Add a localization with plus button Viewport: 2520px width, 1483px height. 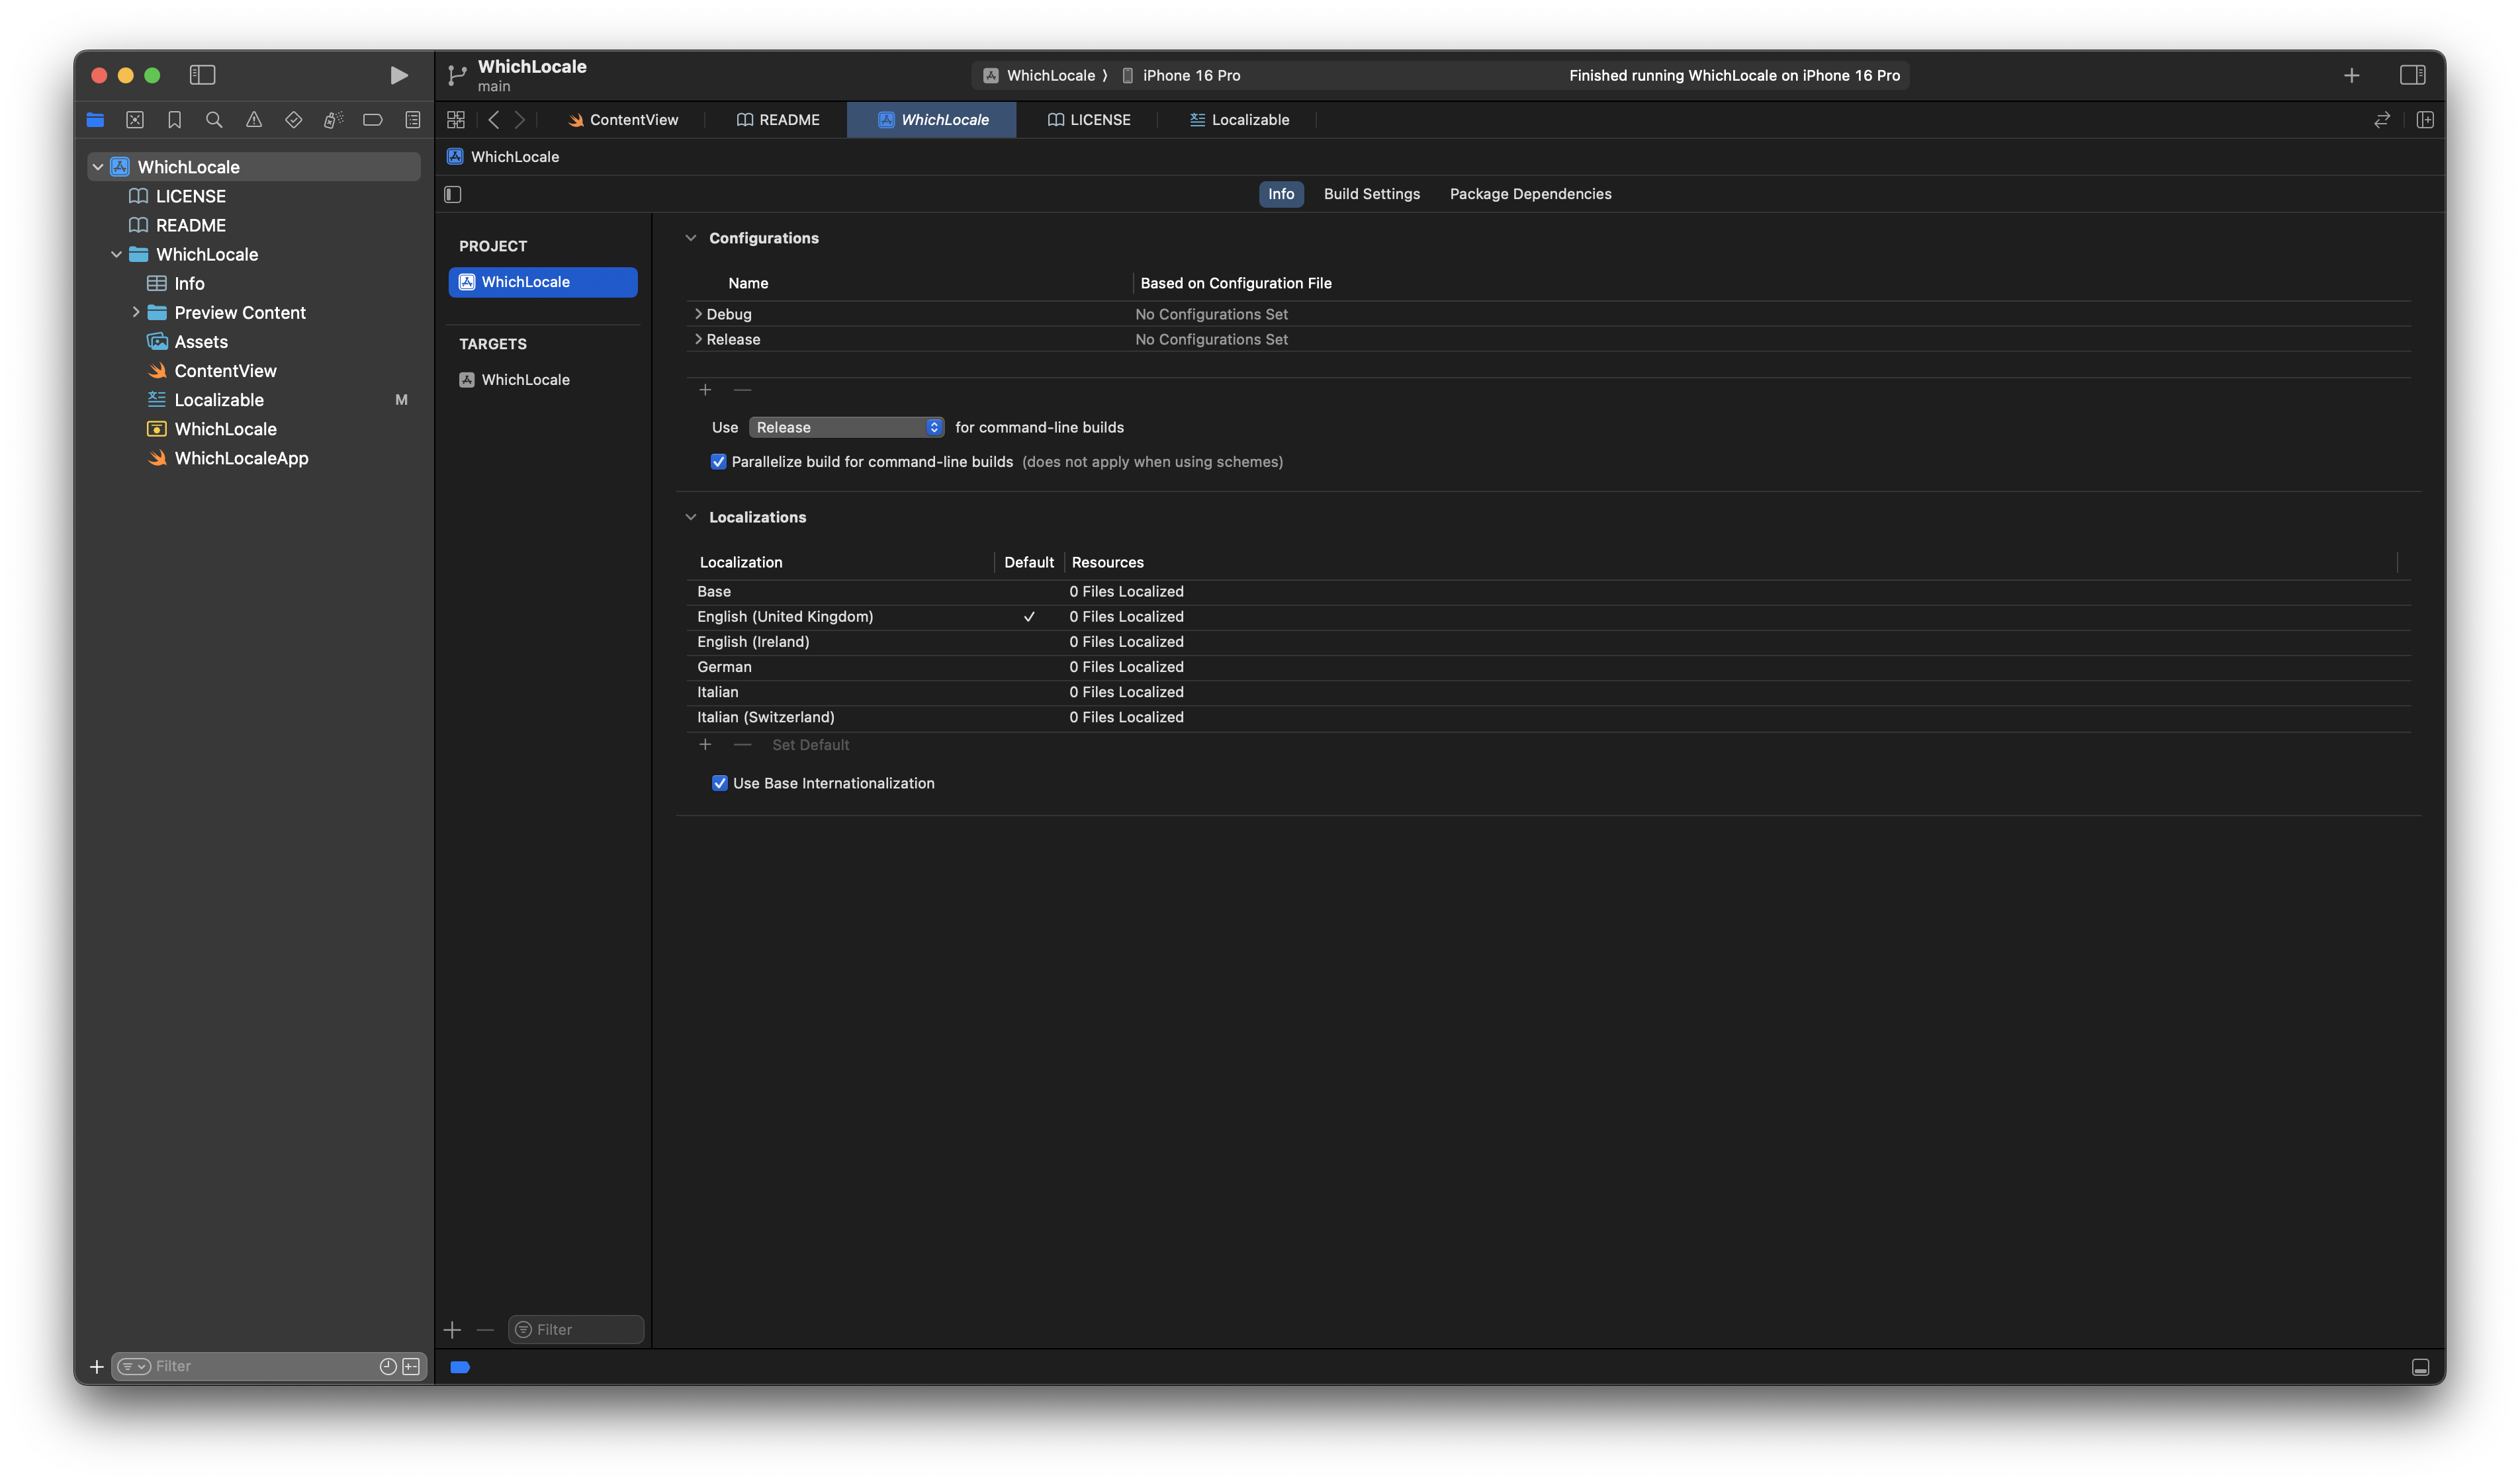coord(705,745)
